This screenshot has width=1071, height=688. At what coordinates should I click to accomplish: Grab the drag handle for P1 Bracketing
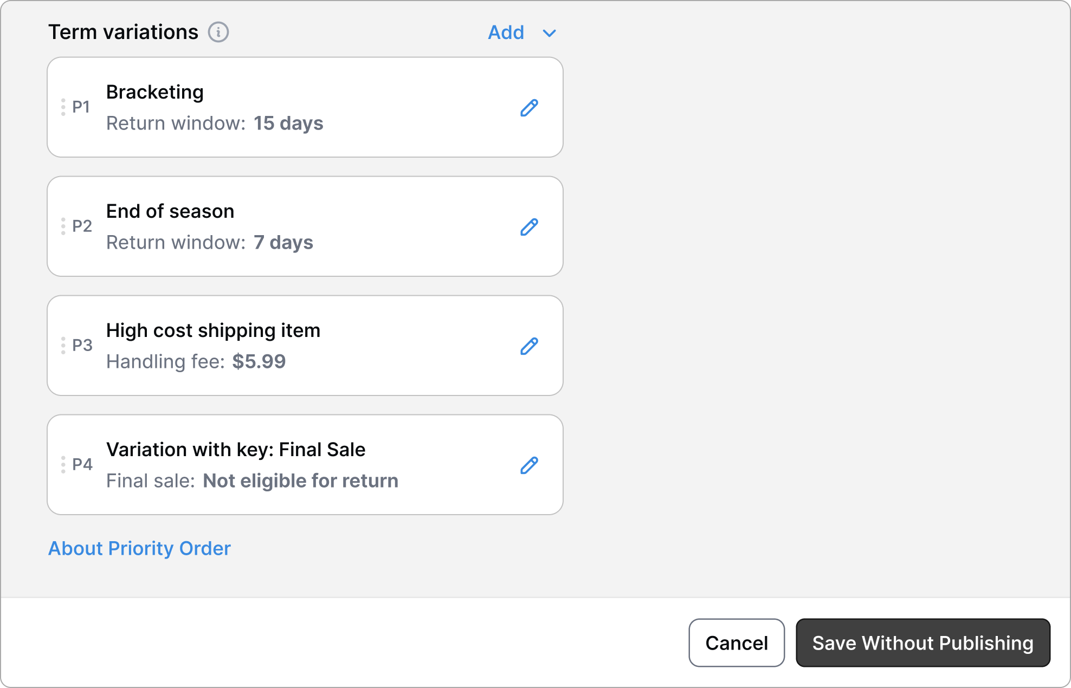click(x=63, y=107)
